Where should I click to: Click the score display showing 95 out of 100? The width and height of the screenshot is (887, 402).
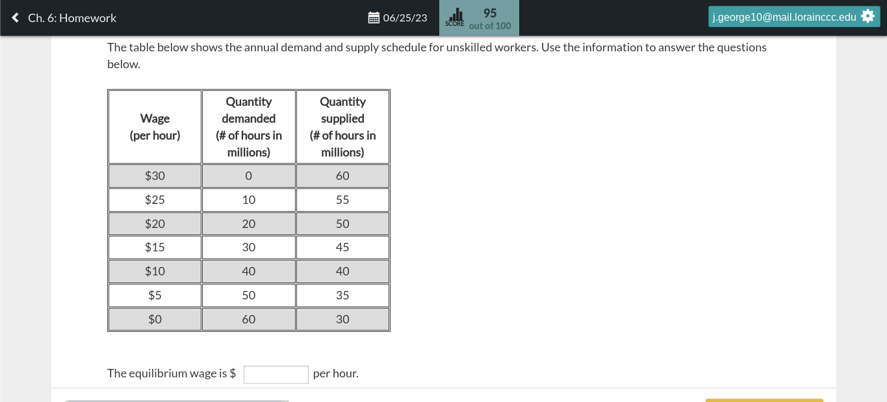(x=489, y=18)
